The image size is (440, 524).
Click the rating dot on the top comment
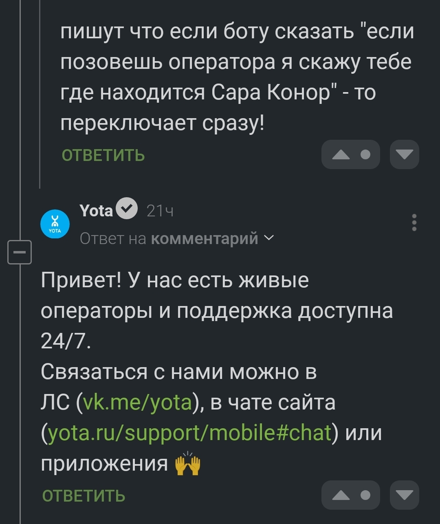365,154
